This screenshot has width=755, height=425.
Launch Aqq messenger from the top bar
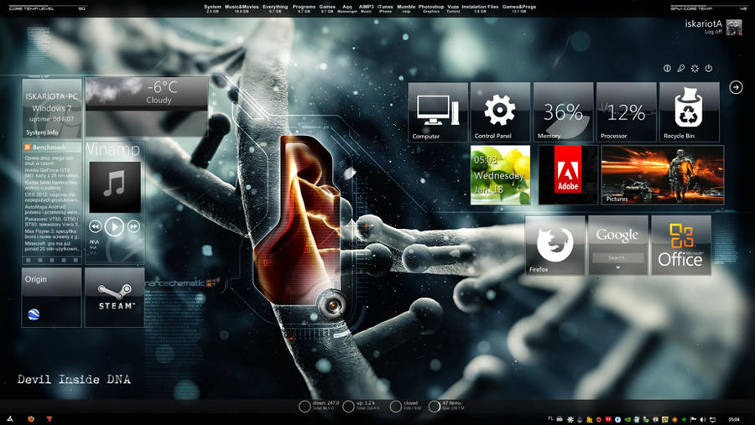pos(347,8)
